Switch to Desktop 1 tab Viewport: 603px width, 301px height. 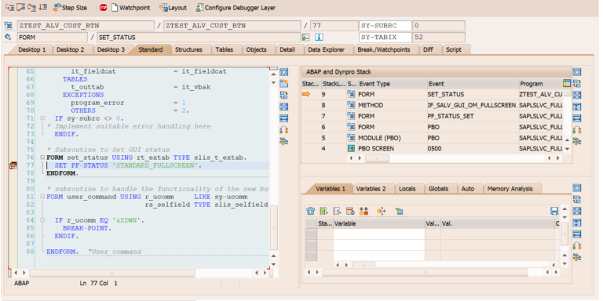pyautogui.click(x=32, y=49)
